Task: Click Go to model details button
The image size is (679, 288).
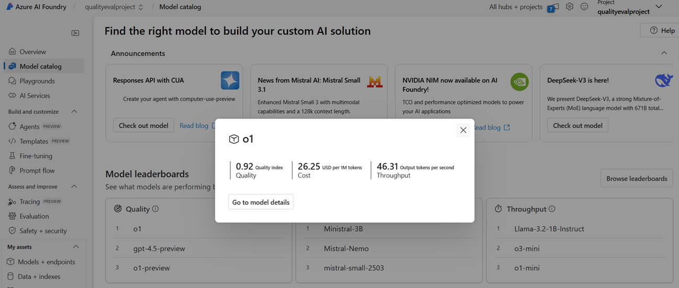Action: (x=261, y=202)
